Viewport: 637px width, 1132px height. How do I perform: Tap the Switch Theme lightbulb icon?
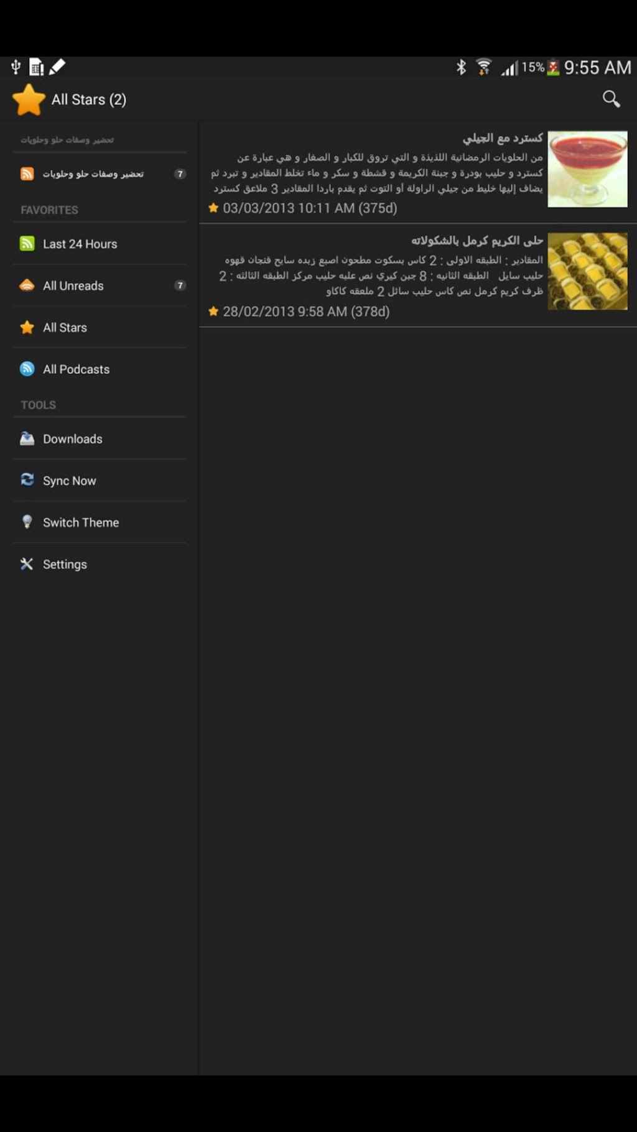[x=27, y=522]
